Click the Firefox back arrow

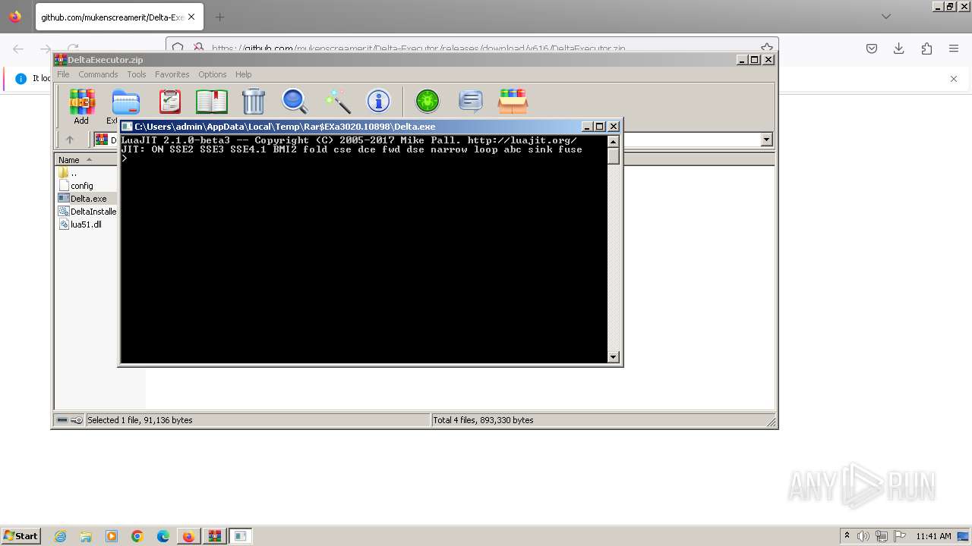(x=18, y=49)
